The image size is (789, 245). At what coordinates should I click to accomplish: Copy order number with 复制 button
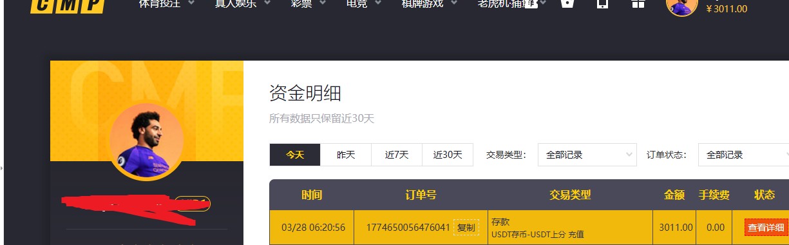tap(466, 228)
